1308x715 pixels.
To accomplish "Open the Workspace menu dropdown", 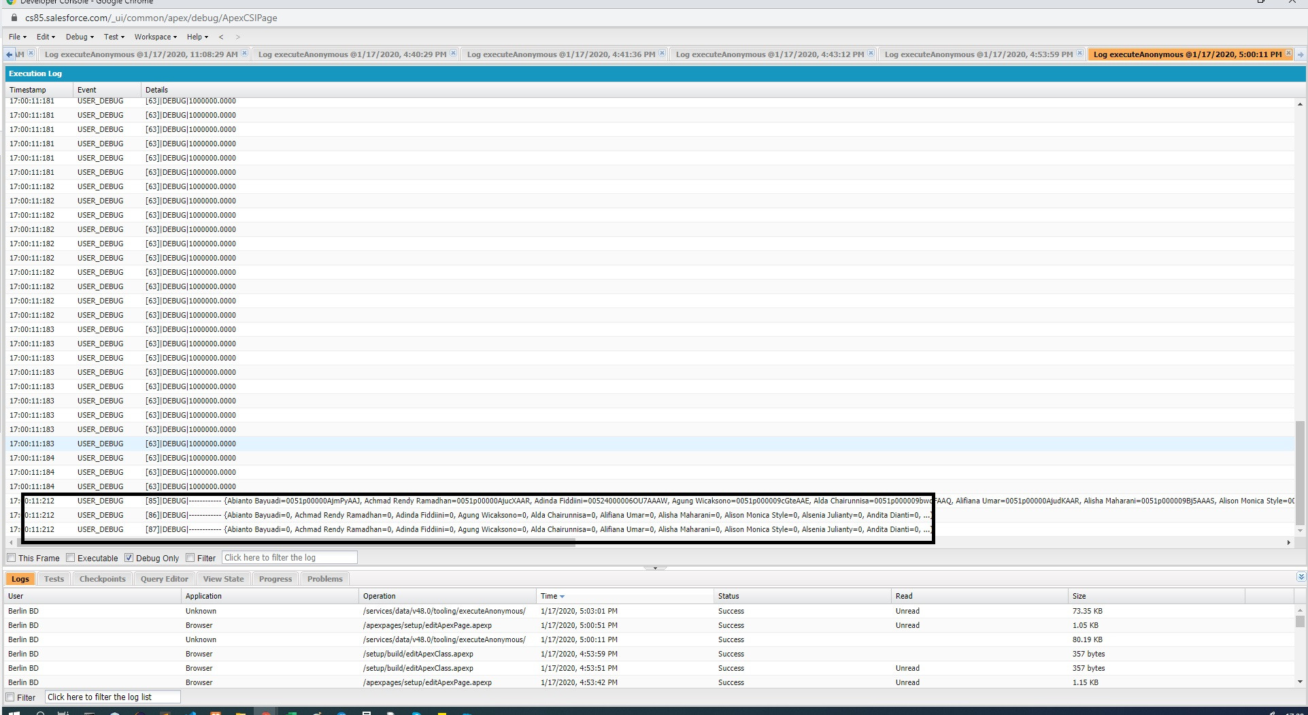I will tap(156, 37).
